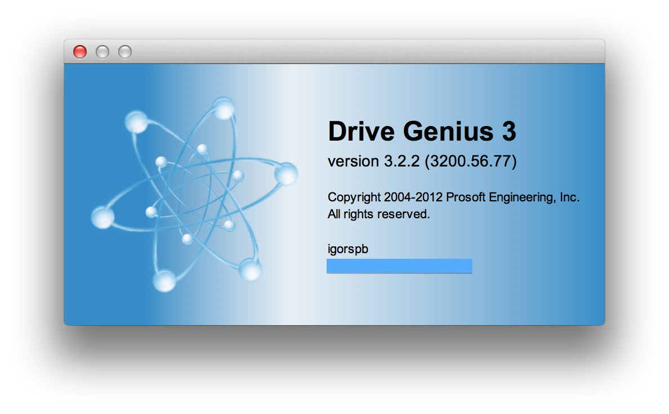Click the atom logo graphic

(x=194, y=195)
